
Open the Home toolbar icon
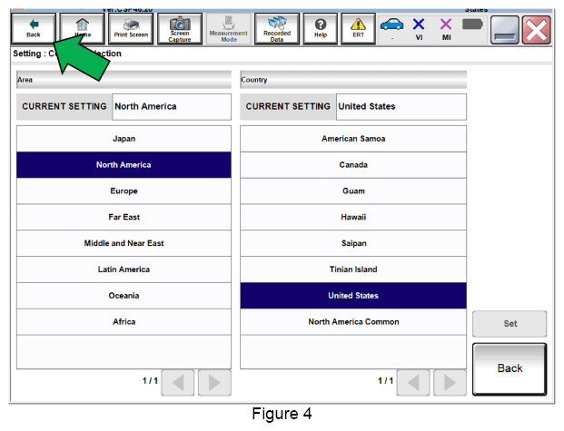(x=82, y=29)
